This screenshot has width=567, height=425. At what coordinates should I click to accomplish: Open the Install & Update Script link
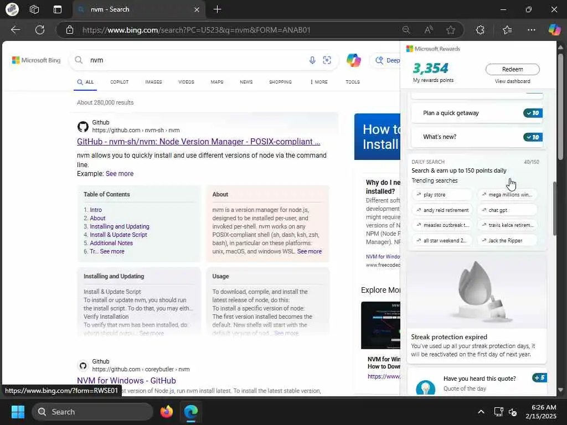click(118, 235)
